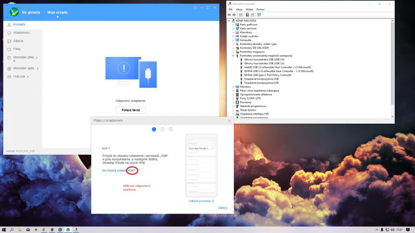
Task: Expand Menedżer plików chevron in sidebar
Action: click(37, 57)
